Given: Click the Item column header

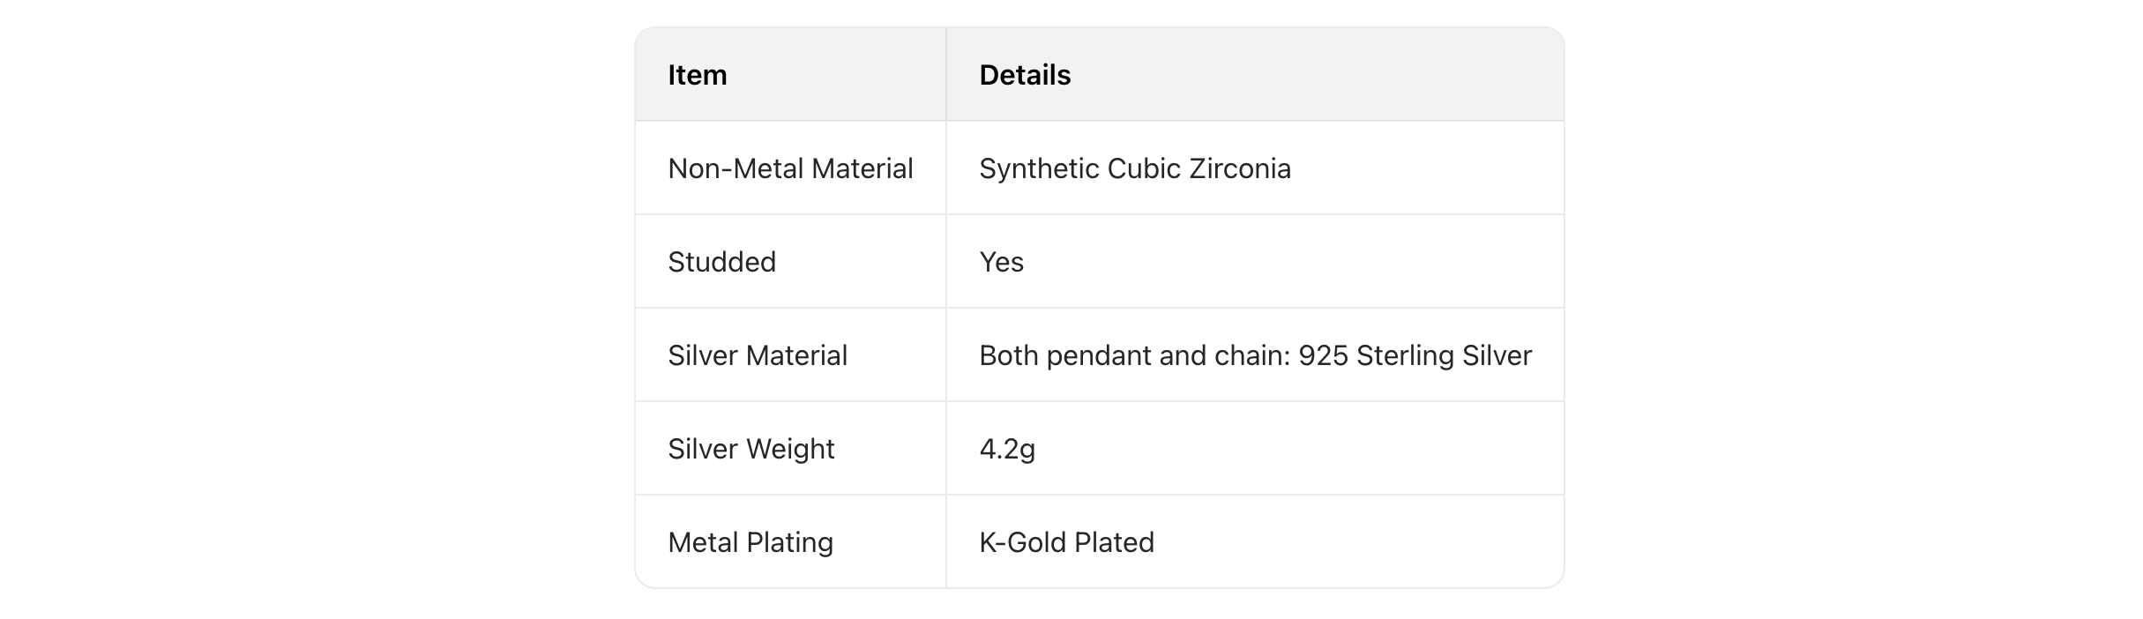Looking at the screenshot, I should click(697, 75).
